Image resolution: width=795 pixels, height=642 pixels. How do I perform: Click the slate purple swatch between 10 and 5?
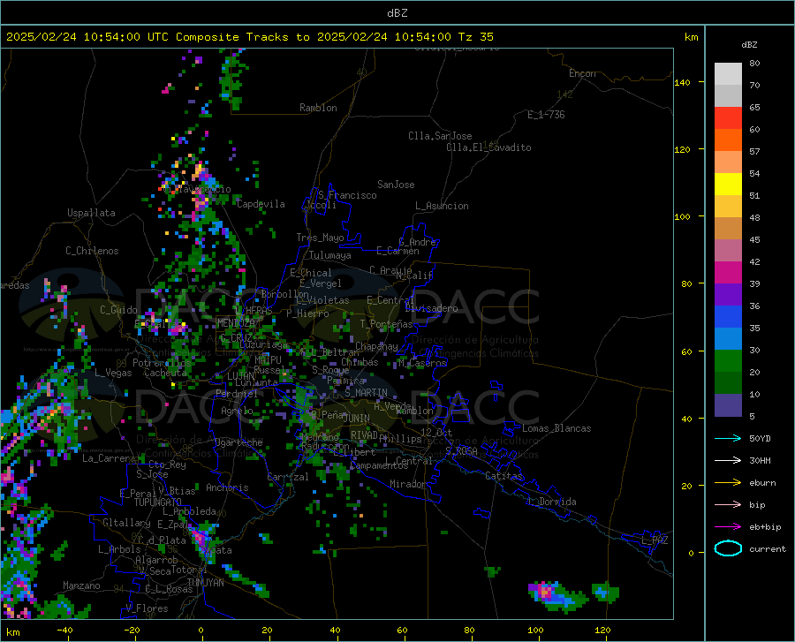pos(728,405)
